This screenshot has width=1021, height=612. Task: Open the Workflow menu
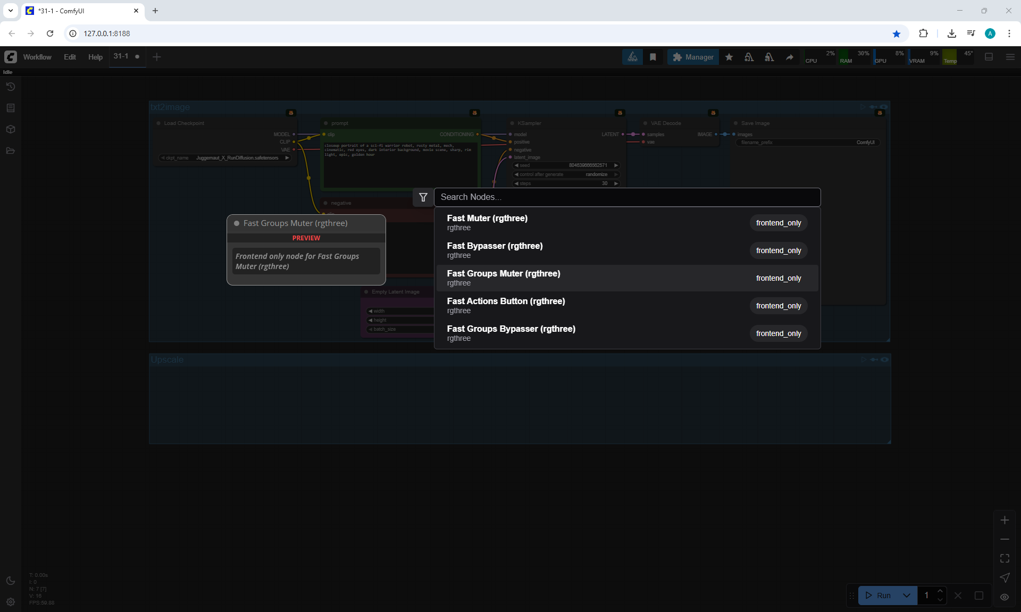click(37, 57)
